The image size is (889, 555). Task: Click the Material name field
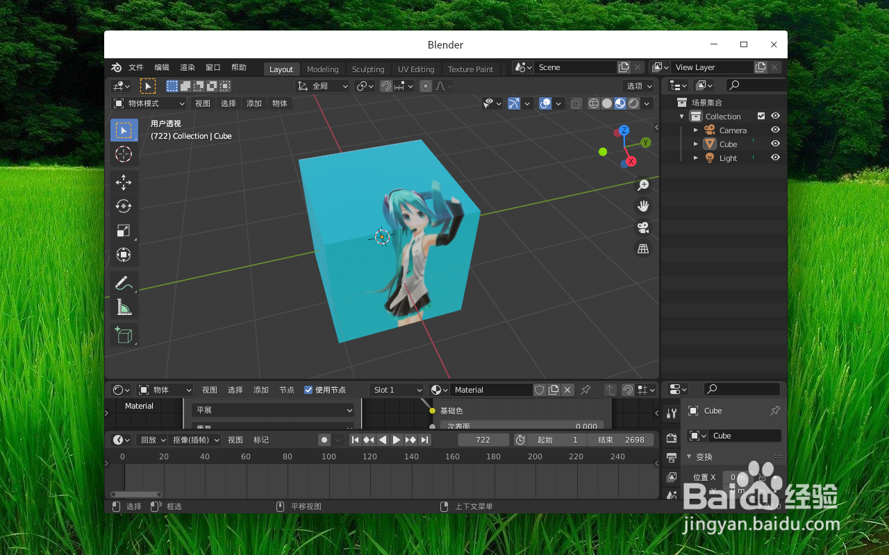tap(490, 390)
